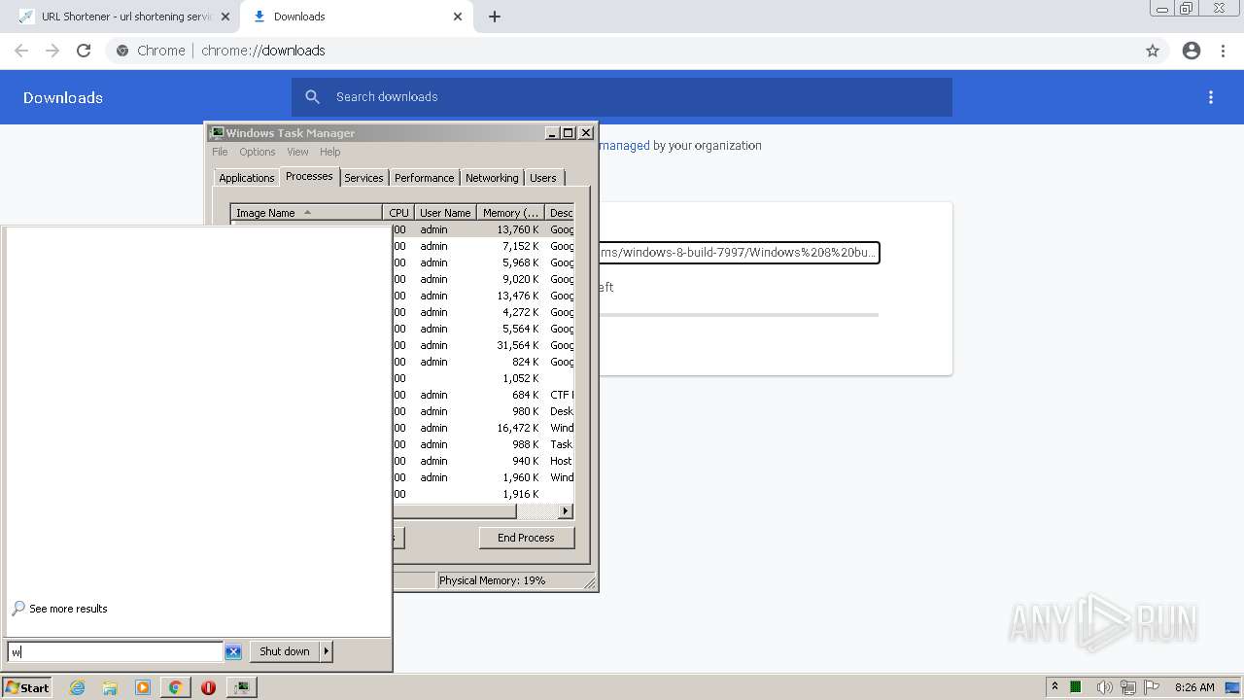
Task: Open network status tray icon
Action: pos(1128,687)
